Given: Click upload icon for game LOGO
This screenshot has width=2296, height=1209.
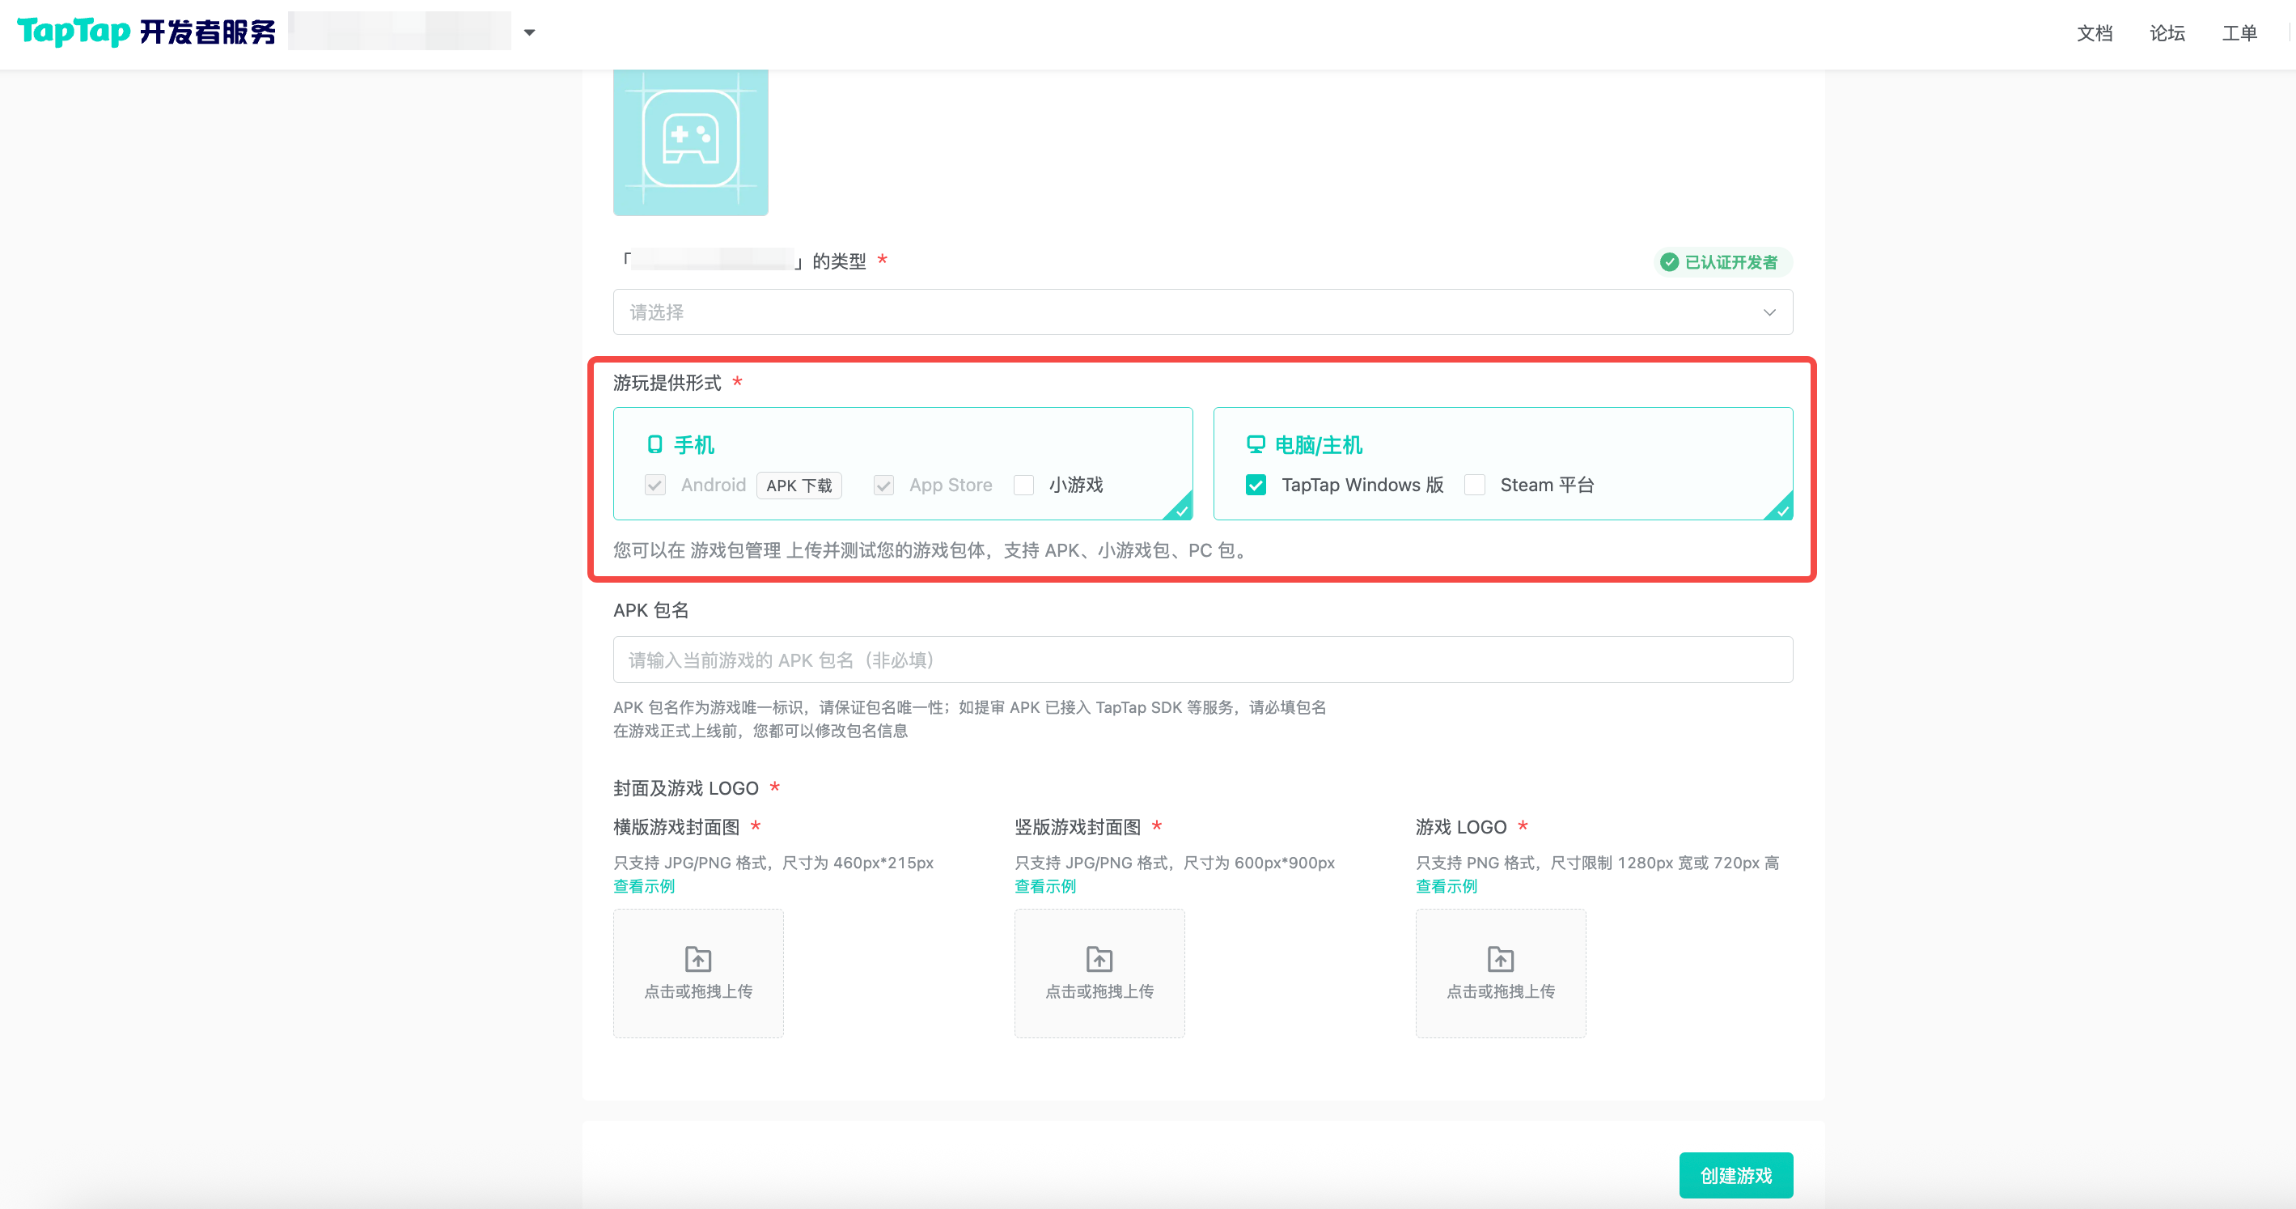Looking at the screenshot, I should (x=1500, y=960).
